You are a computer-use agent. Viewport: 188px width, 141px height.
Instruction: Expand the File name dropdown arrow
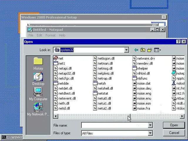(150, 125)
